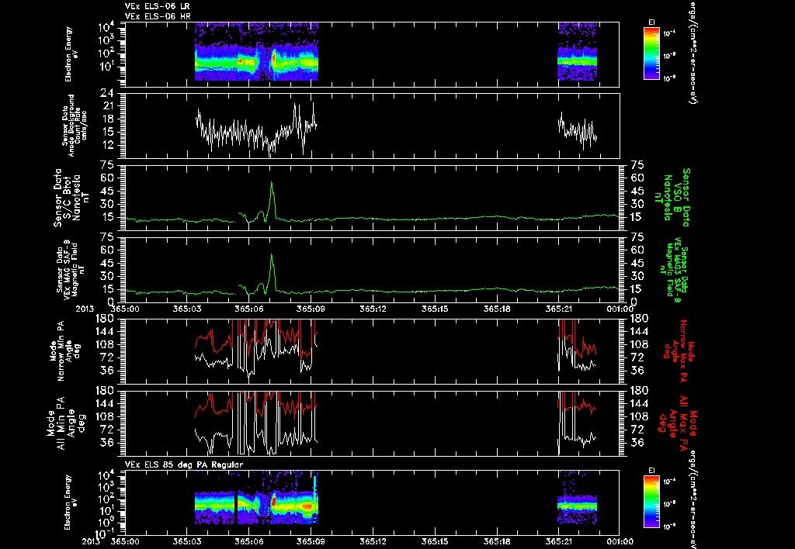
Task: Click the 'VEx ELS 85 deg PA Regular' title
Action: point(184,464)
